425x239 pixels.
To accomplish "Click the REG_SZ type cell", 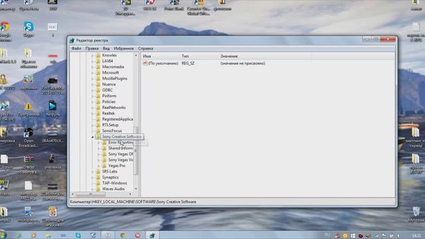I will point(188,63).
